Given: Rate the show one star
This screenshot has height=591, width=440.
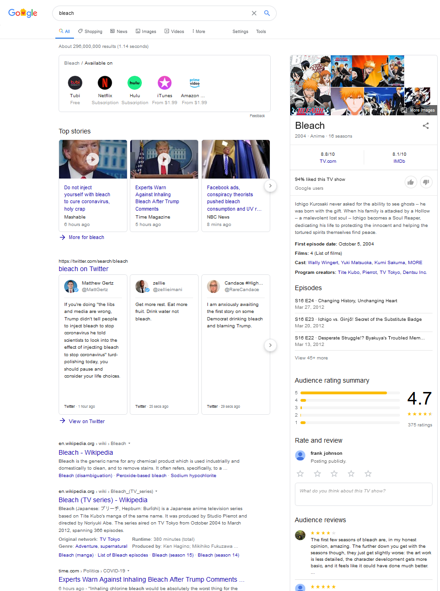Looking at the screenshot, I should click(300, 473).
